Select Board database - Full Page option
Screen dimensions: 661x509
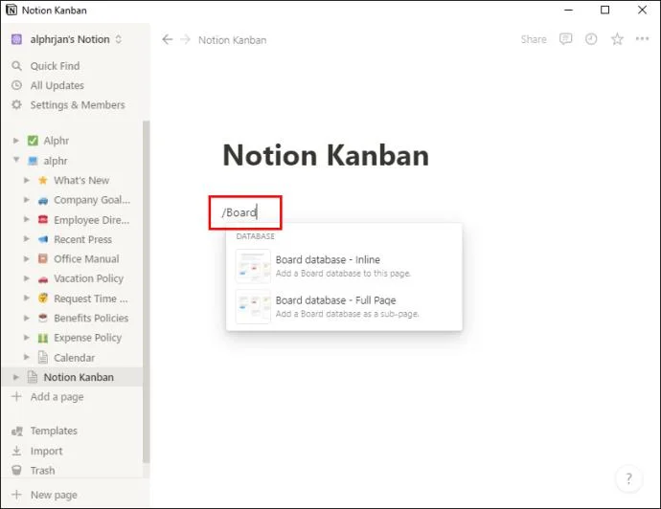344,306
